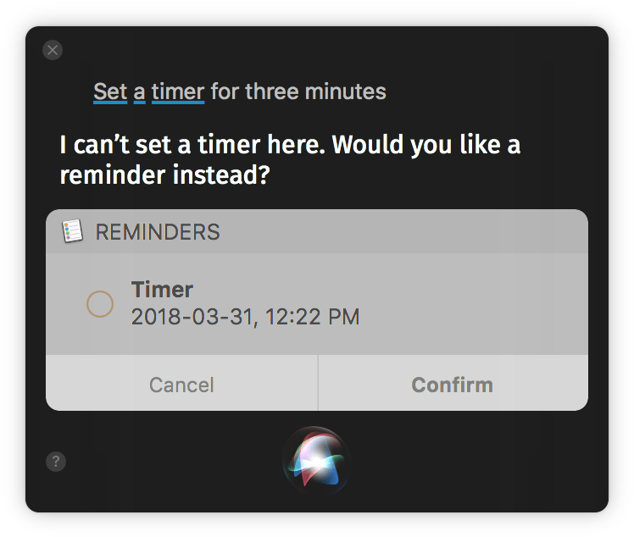The height and width of the screenshot is (537, 634).
Task: Click the Reminders app icon
Action: pyautogui.click(x=73, y=231)
